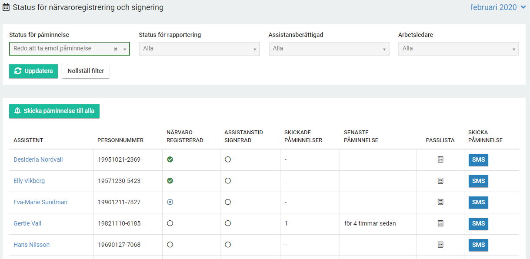530x259 pixels.
Task: Open the 'Arbetsledare' dropdown
Action: pos(458,49)
